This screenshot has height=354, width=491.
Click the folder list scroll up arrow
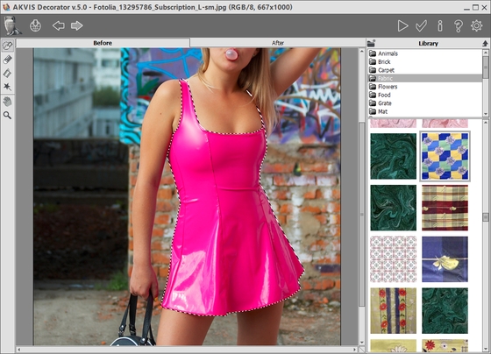(486, 53)
